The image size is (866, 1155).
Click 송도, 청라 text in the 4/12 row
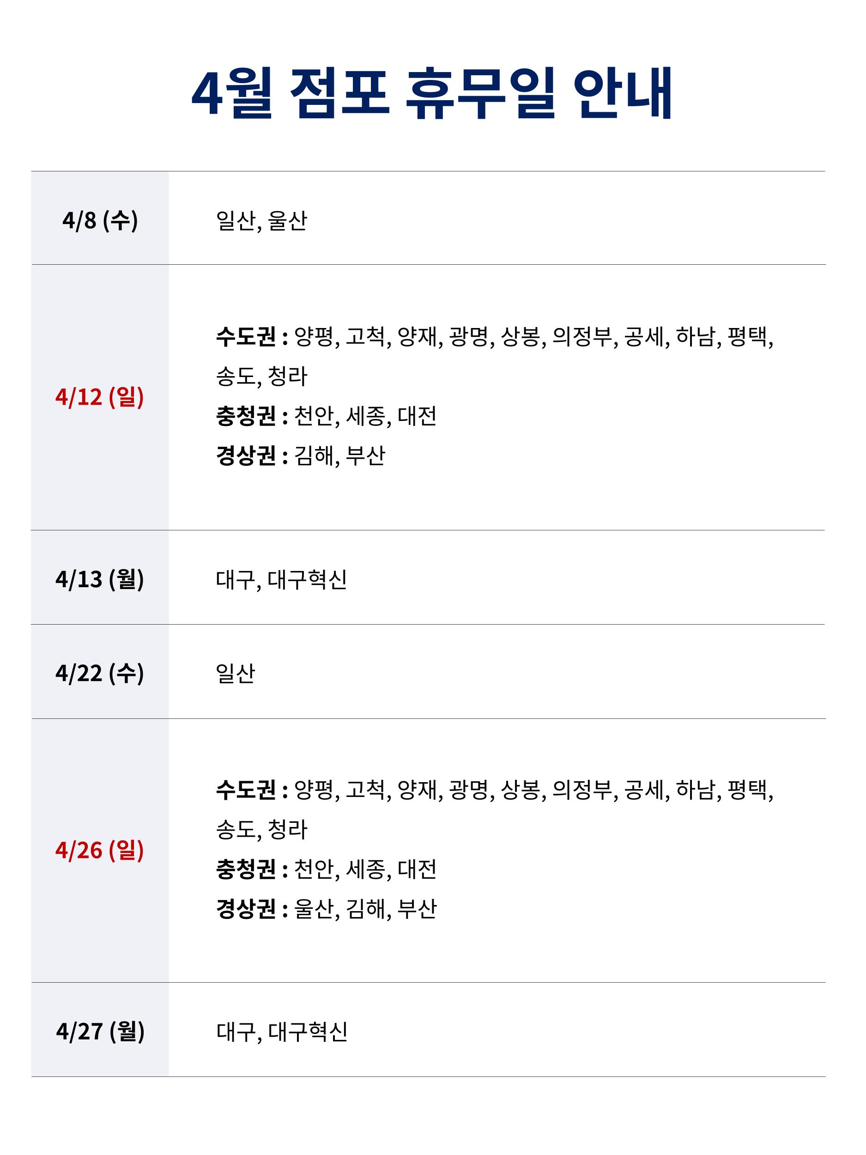click(x=261, y=377)
